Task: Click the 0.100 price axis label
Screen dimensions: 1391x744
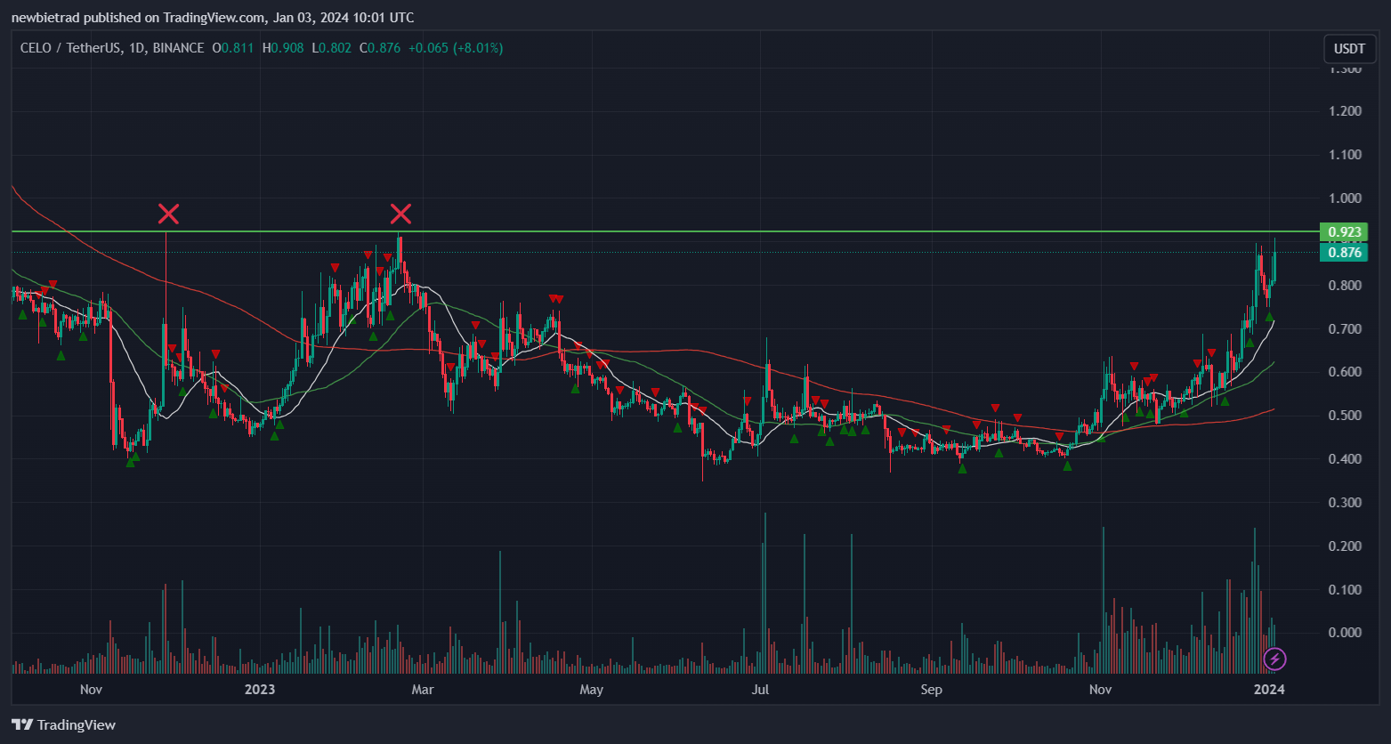Action: click(1344, 590)
